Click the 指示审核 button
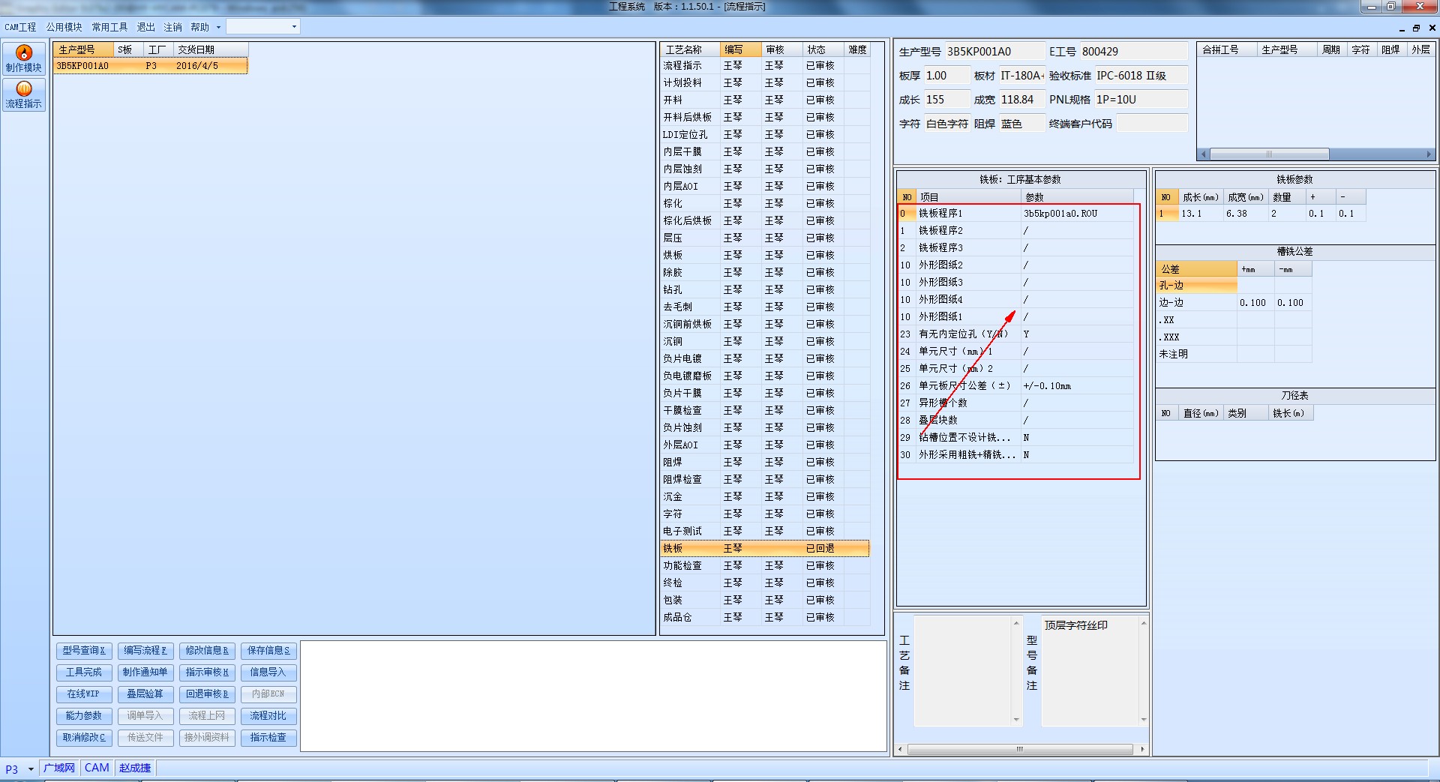The image size is (1440, 782). pos(207,673)
